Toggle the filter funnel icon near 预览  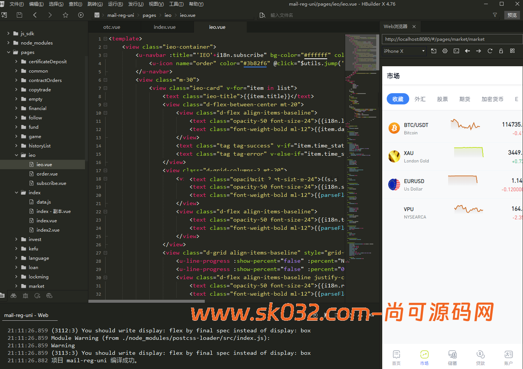[495, 15]
